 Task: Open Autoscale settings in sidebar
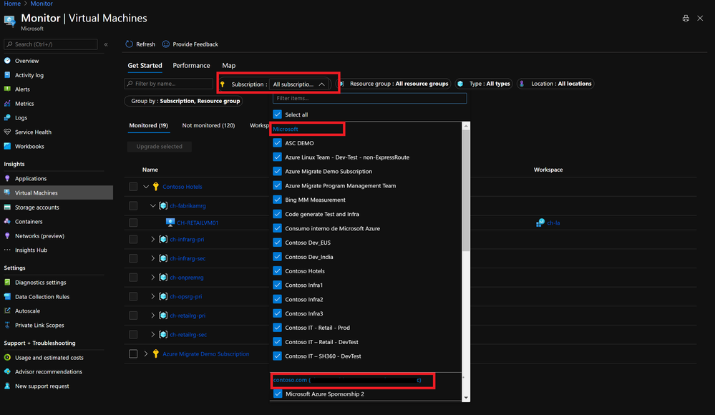click(27, 311)
